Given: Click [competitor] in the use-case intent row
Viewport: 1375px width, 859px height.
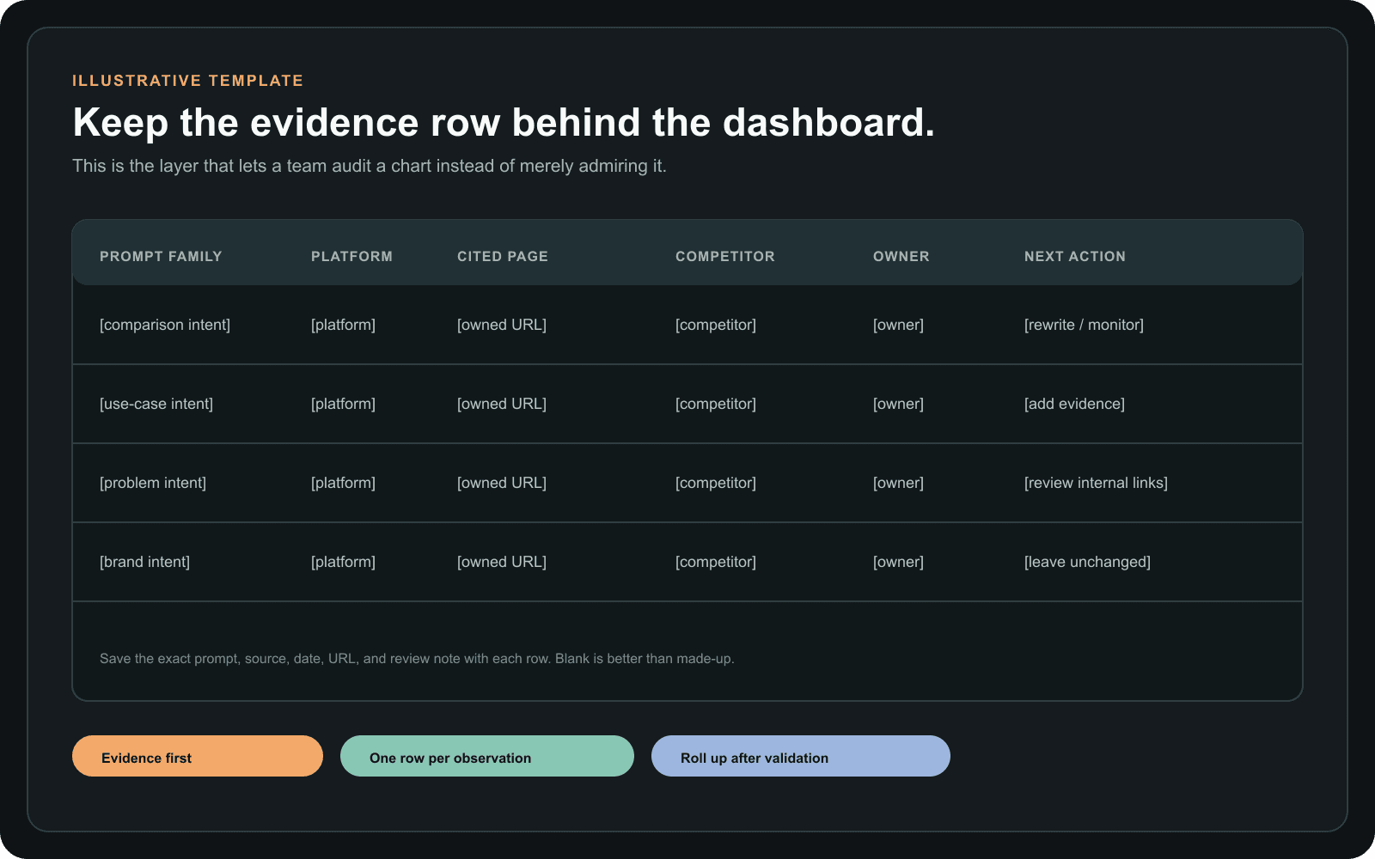Looking at the screenshot, I should coord(716,404).
